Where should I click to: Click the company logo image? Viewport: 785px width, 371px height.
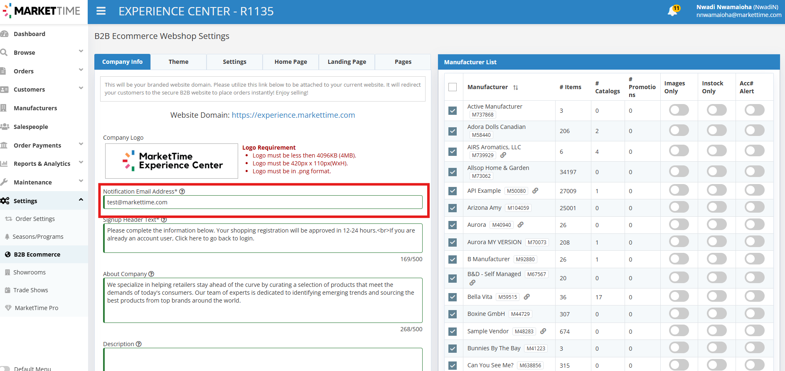coord(172,161)
